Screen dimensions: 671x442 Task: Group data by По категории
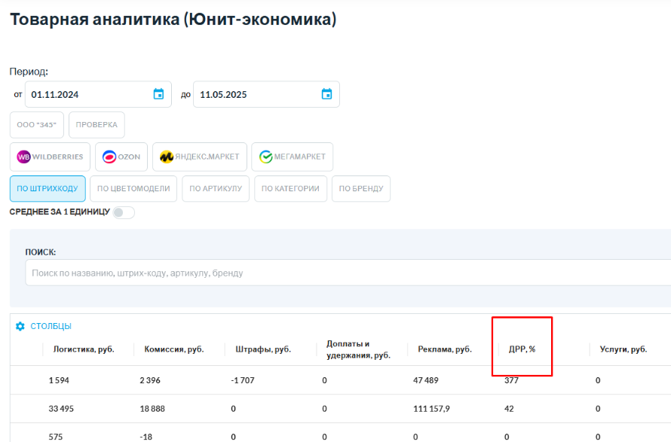tap(291, 188)
